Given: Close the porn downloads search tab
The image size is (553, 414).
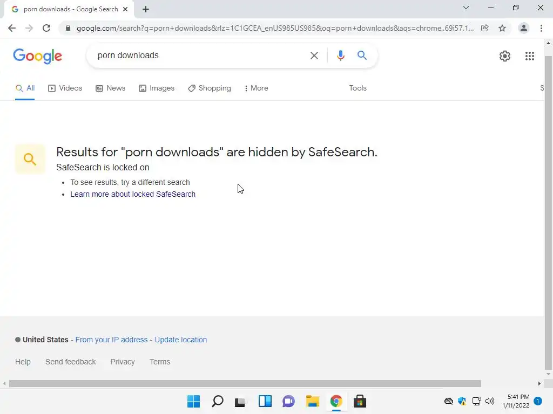Looking at the screenshot, I should pos(125,9).
